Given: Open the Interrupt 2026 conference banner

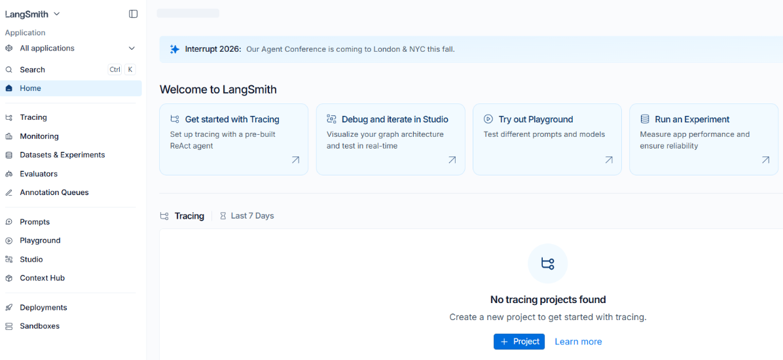Looking at the screenshot, I should 471,49.
